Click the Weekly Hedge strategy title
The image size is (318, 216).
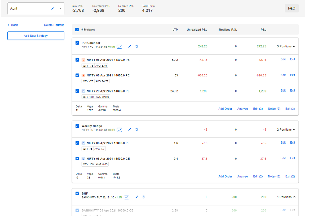click(92, 126)
